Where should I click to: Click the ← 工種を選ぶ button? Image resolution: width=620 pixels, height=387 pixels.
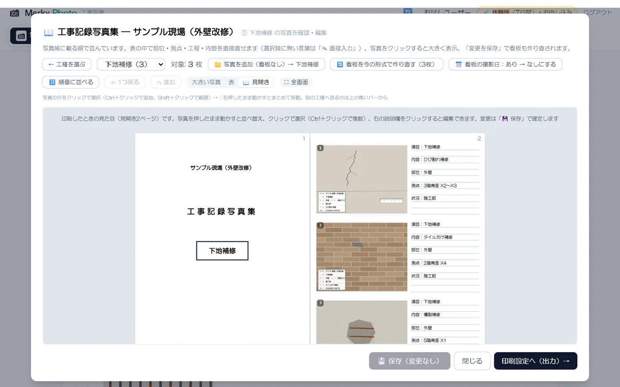pyautogui.click(x=67, y=65)
